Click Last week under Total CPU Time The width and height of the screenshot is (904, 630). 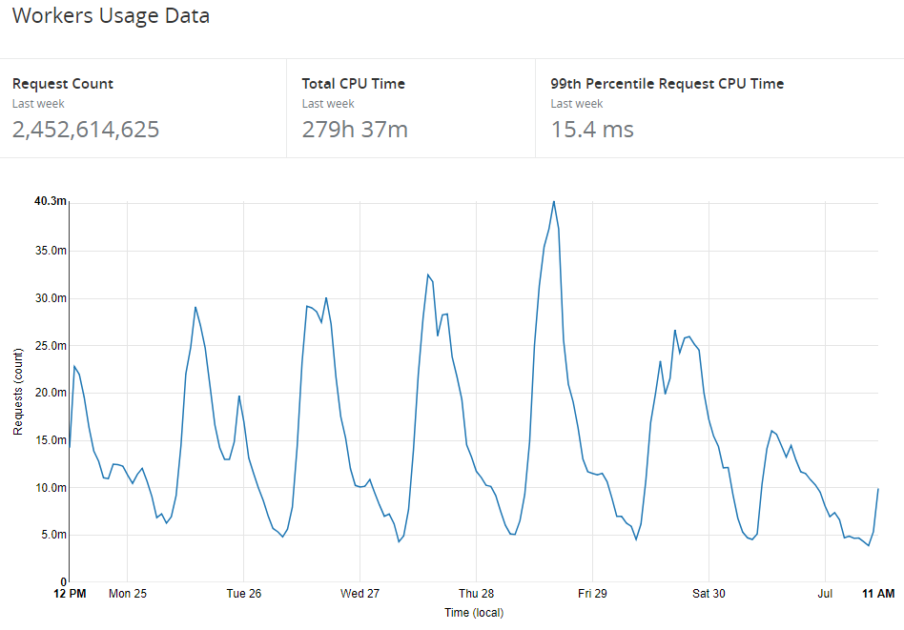328,104
